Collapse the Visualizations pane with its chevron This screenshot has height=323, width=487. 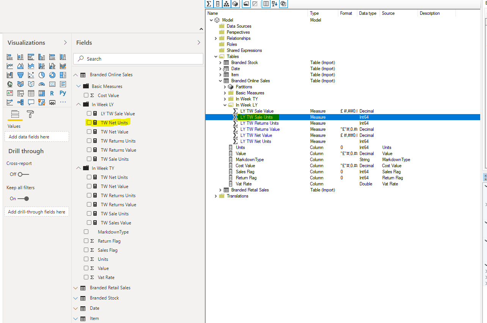pos(65,42)
